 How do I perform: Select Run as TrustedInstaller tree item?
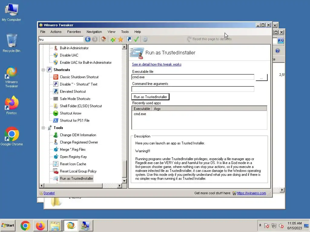[76, 179]
